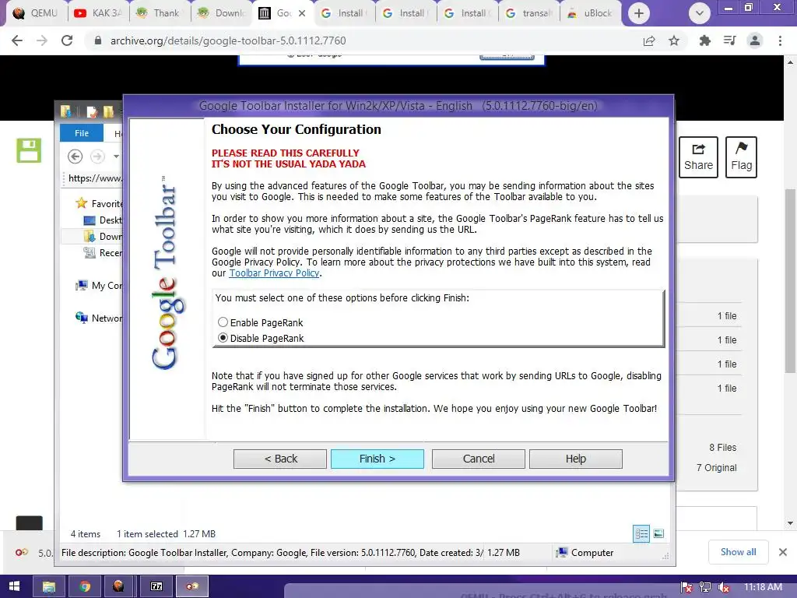Switch to the Downlc tab
This screenshot has height=598, width=797.
pyautogui.click(x=222, y=13)
